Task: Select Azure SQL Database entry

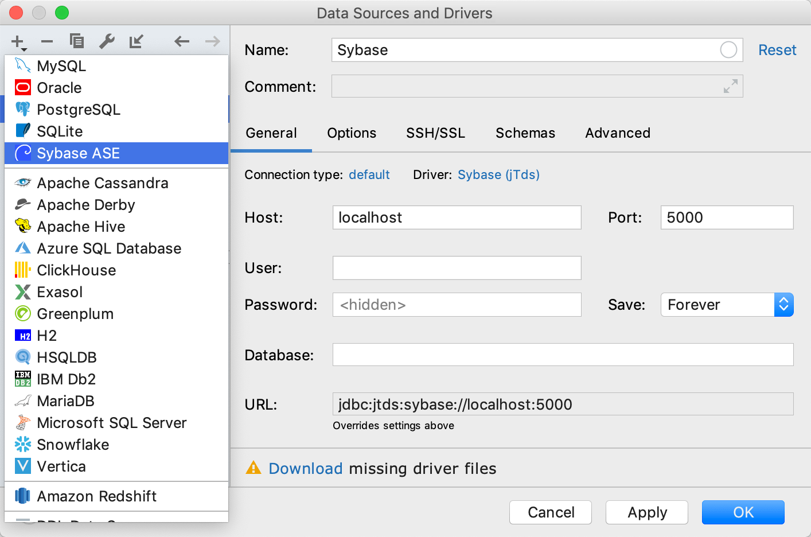Action: 116,248
